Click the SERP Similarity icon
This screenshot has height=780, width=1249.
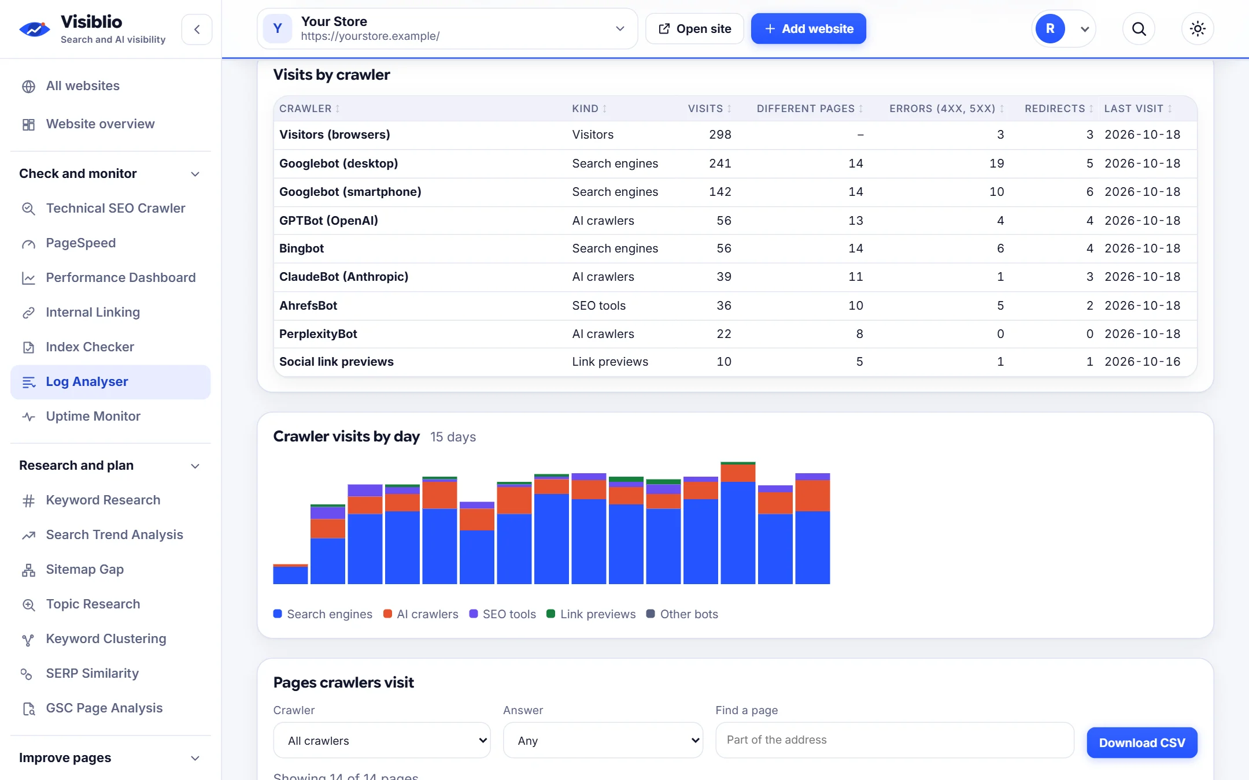[27, 674]
